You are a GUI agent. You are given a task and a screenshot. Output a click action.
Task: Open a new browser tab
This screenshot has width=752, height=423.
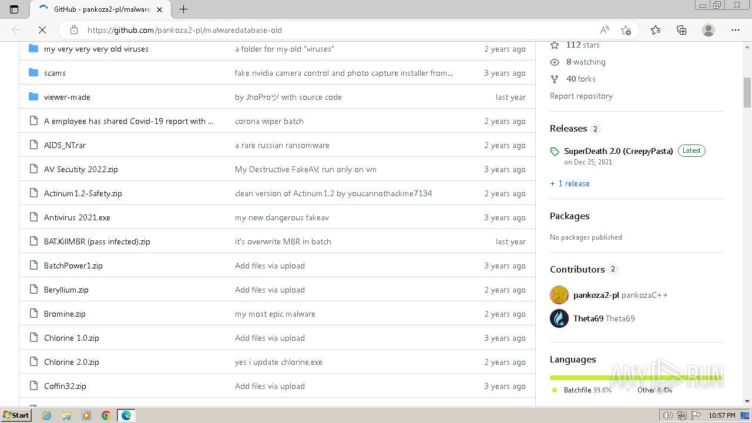[x=183, y=9]
